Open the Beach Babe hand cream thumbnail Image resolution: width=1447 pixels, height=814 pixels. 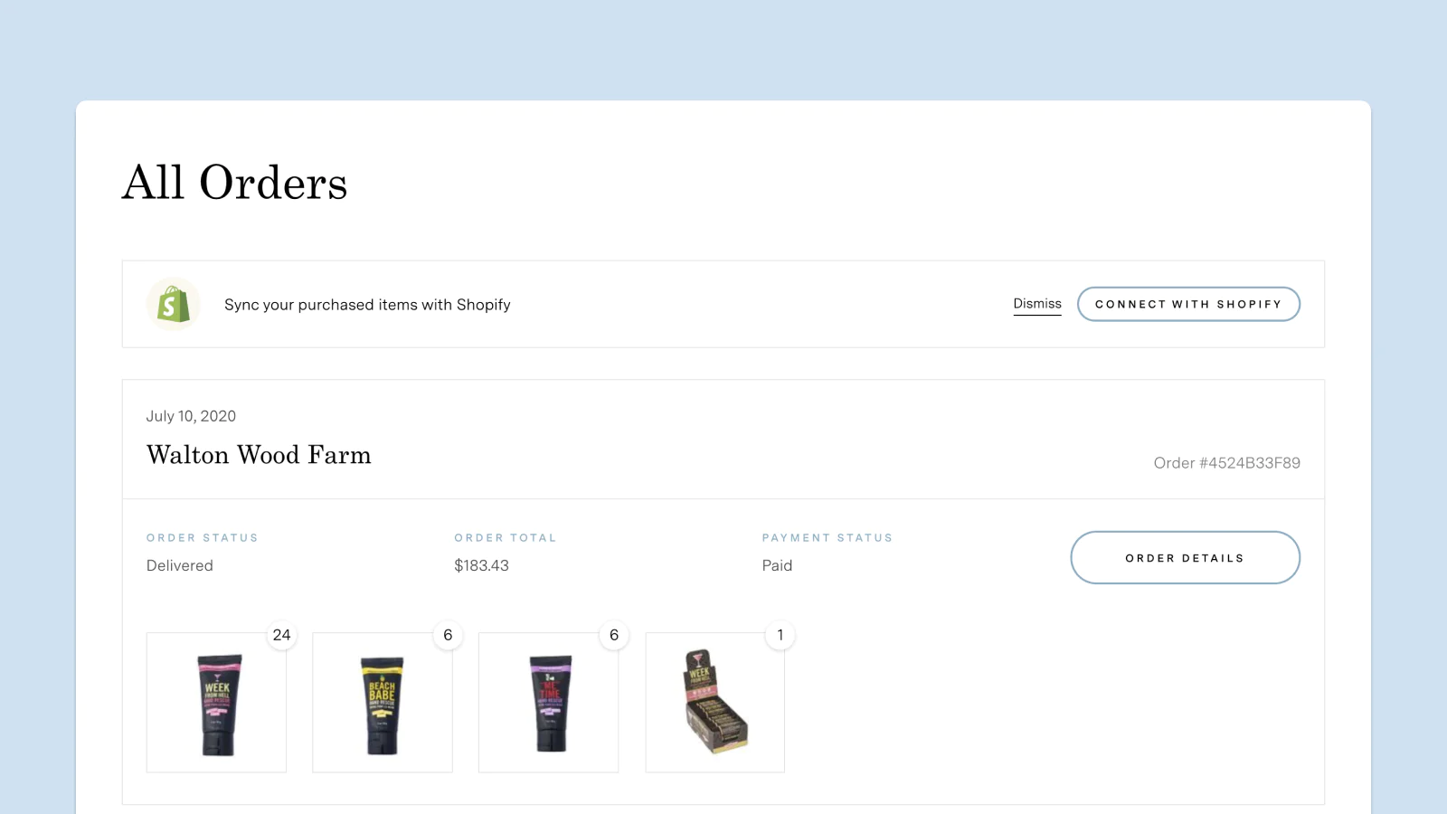[383, 703]
